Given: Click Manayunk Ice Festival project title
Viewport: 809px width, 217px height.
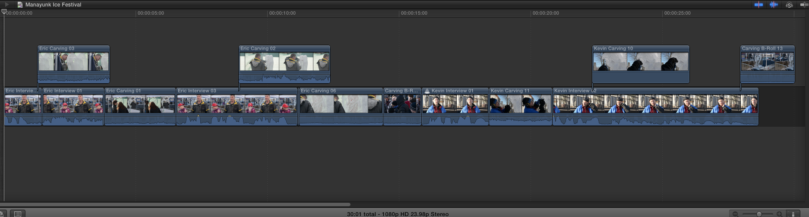Looking at the screenshot, I should [x=53, y=5].
